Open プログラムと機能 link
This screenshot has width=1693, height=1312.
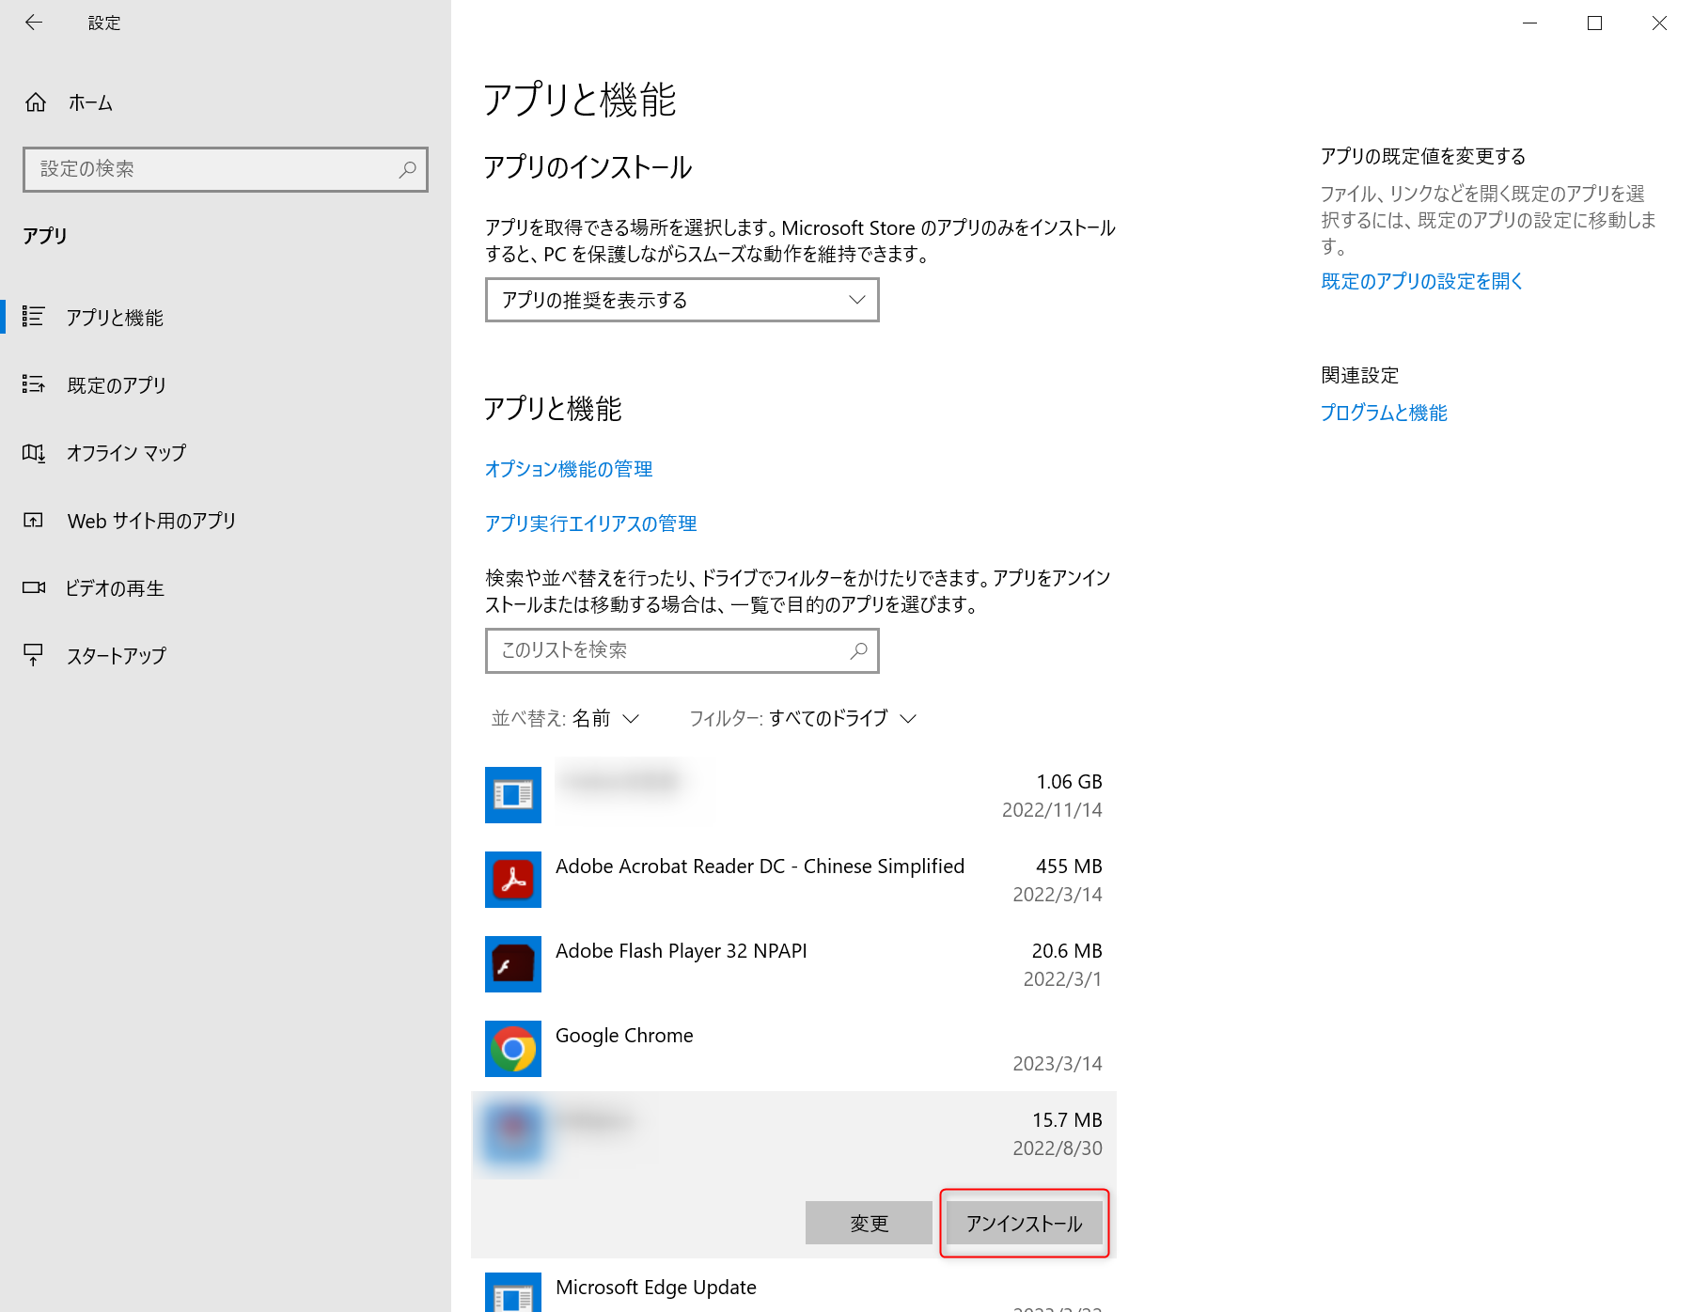click(1384, 413)
